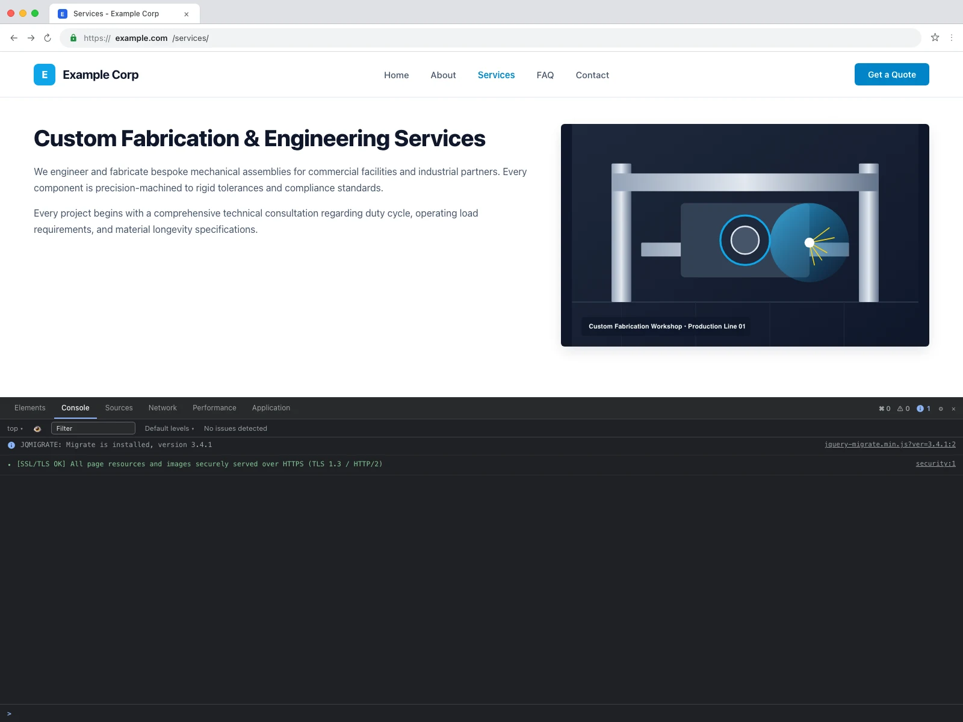Switch to the Sources tab
963x722 pixels.
click(x=119, y=408)
